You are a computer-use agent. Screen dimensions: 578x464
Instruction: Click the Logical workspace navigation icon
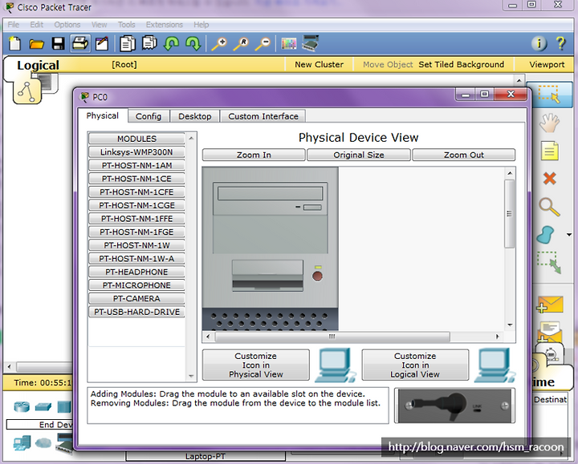(27, 92)
